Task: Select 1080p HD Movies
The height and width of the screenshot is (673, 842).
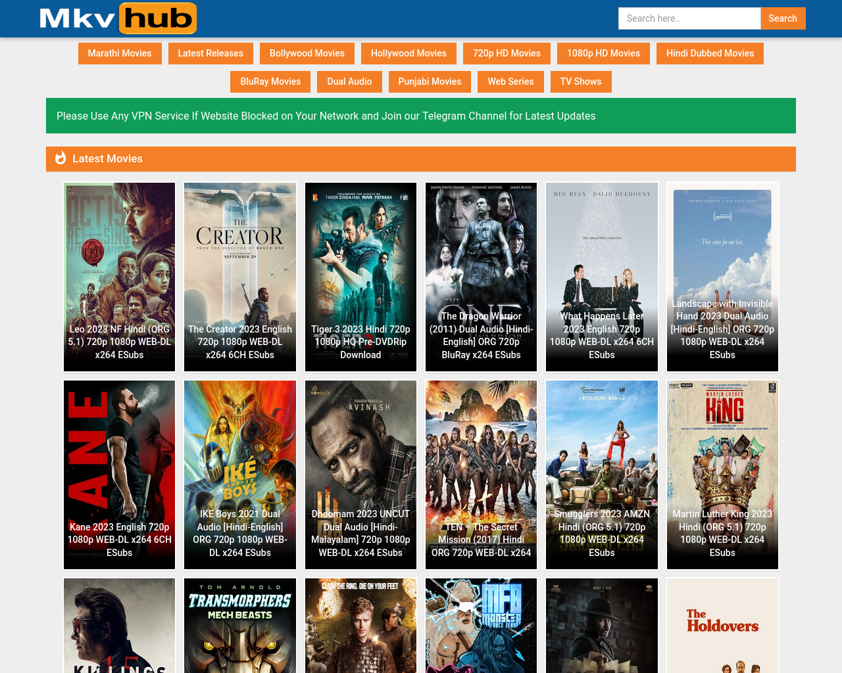Action: coord(603,53)
